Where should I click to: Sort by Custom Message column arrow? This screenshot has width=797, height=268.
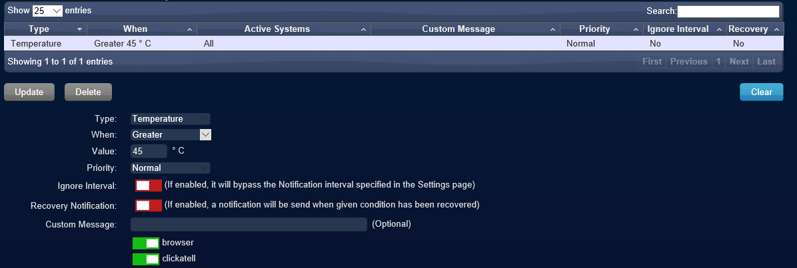[x=552, y=29]
